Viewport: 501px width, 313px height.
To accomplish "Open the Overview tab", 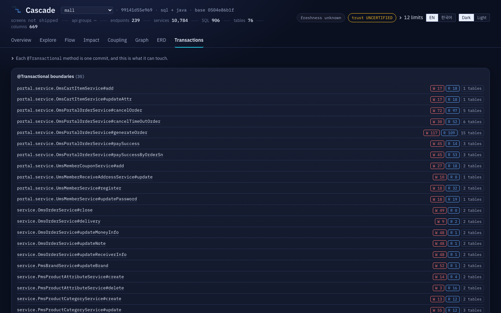I will 21,40.
